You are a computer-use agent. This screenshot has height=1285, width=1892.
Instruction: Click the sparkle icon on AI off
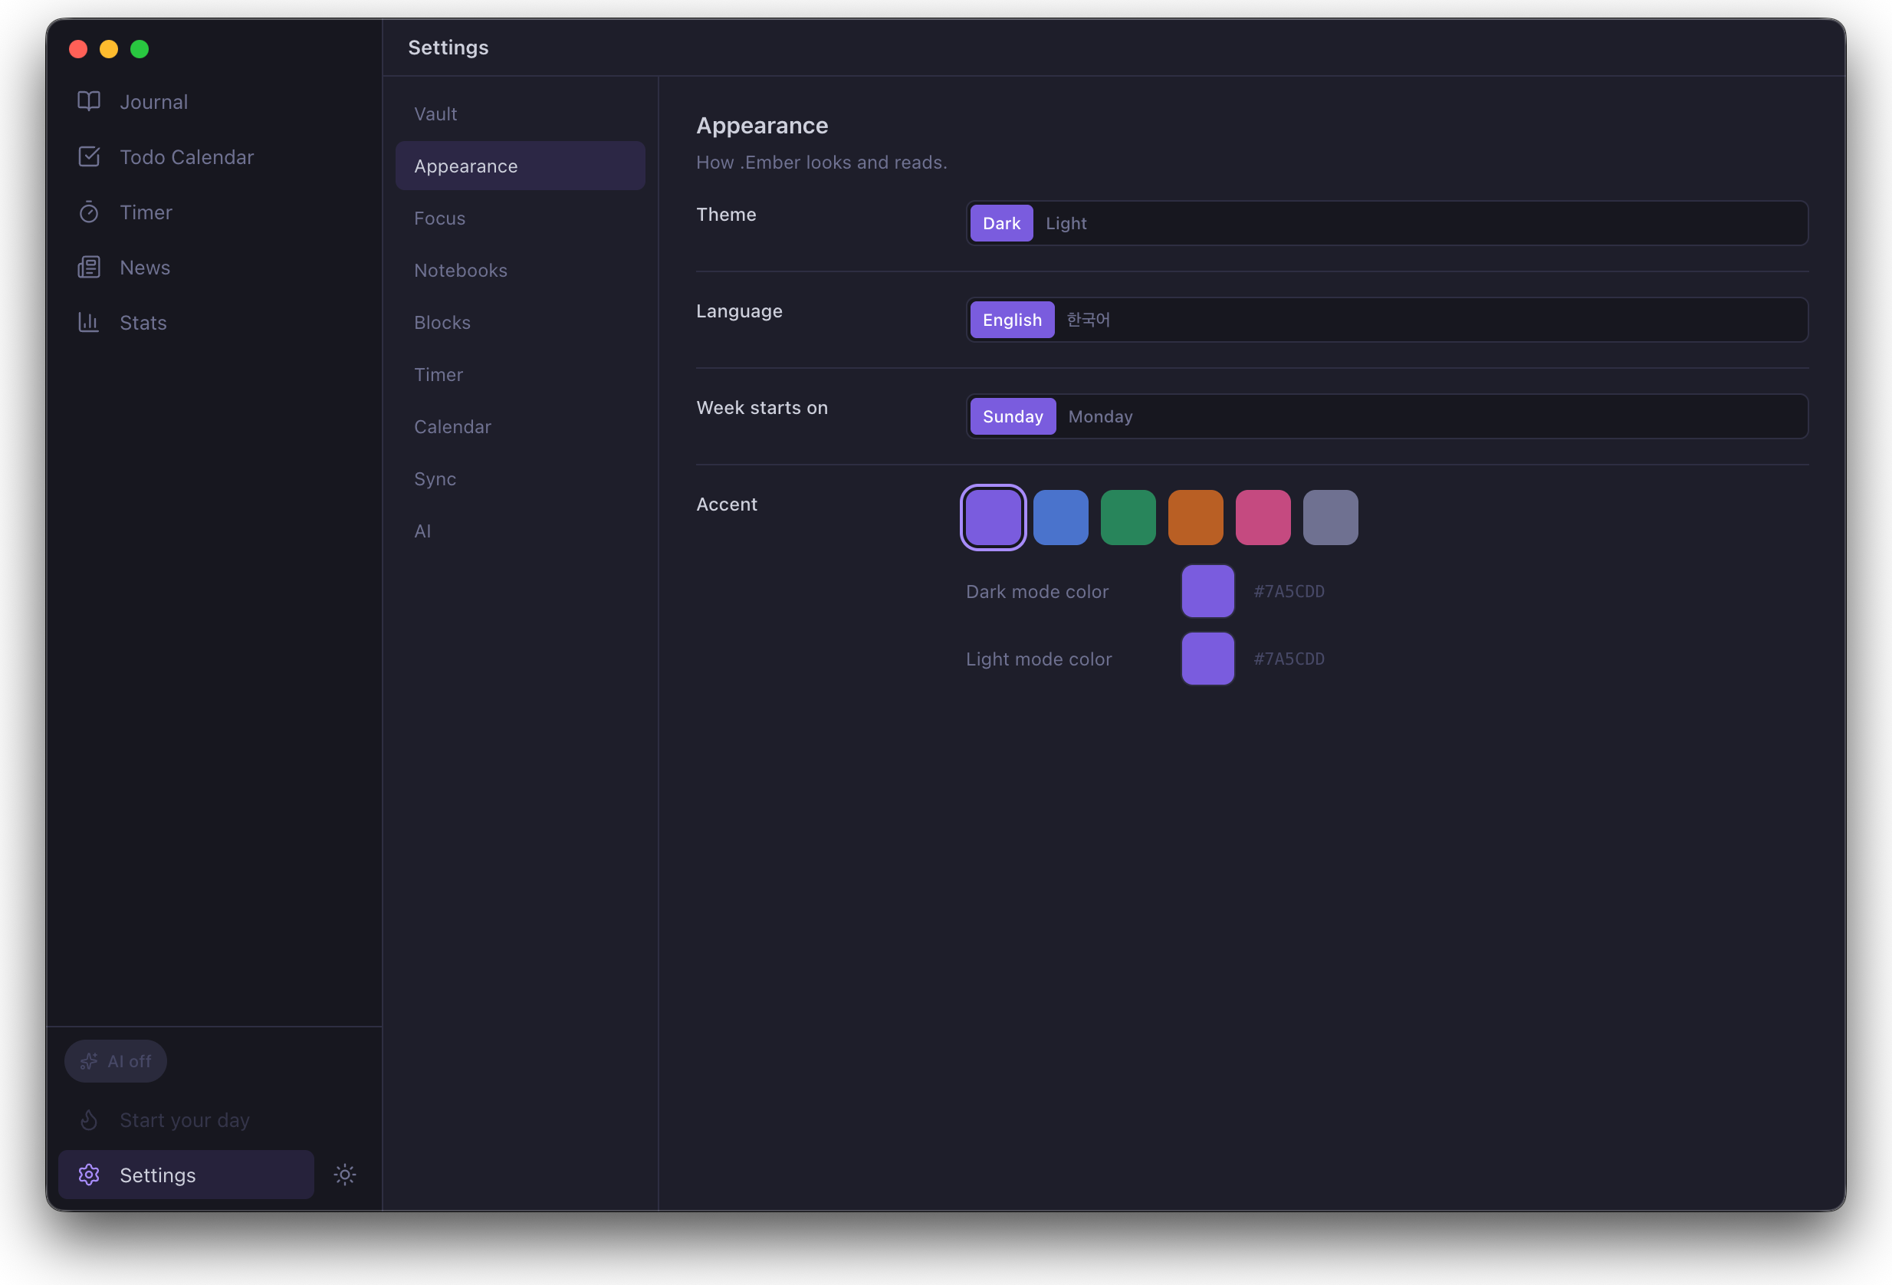point(89,1061)
